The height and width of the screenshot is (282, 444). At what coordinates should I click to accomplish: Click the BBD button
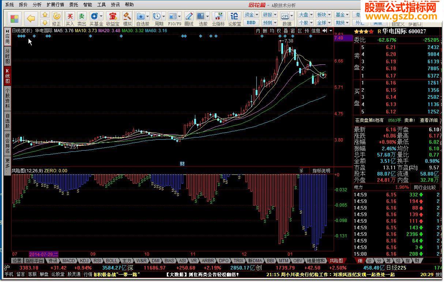click(251, 23)
